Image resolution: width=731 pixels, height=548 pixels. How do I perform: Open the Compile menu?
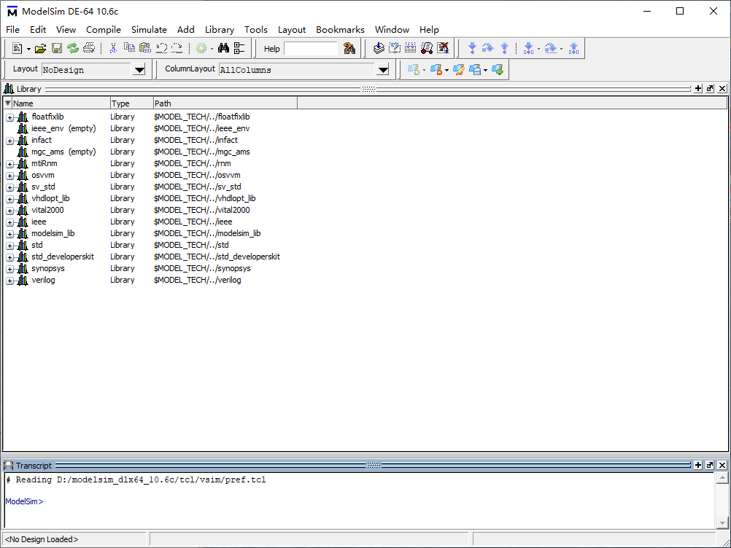coord(104,29)
